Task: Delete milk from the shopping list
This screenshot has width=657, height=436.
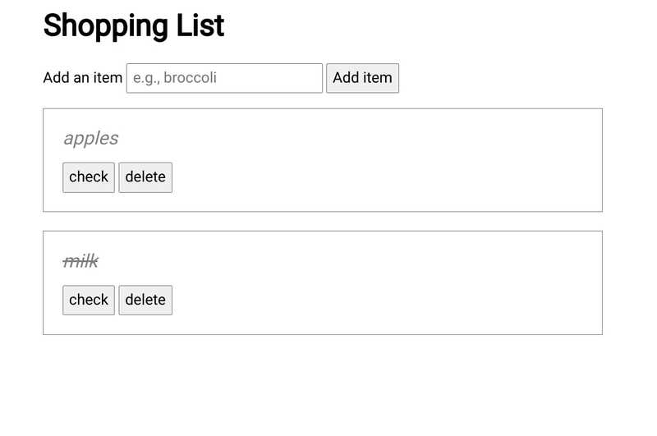Action: 145,300
